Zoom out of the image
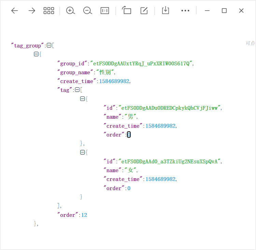The width and height of the screenshot is (256, 250). point(87,11)
